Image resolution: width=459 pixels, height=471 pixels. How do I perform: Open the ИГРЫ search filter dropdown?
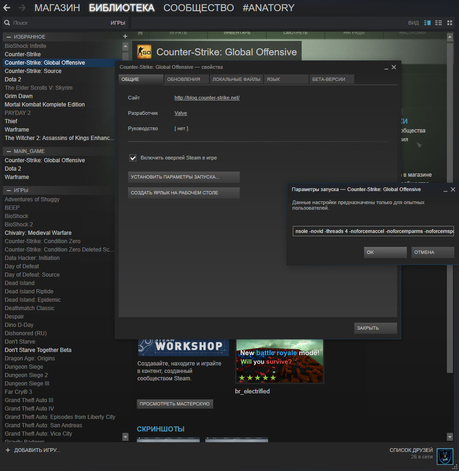(118, 23)
